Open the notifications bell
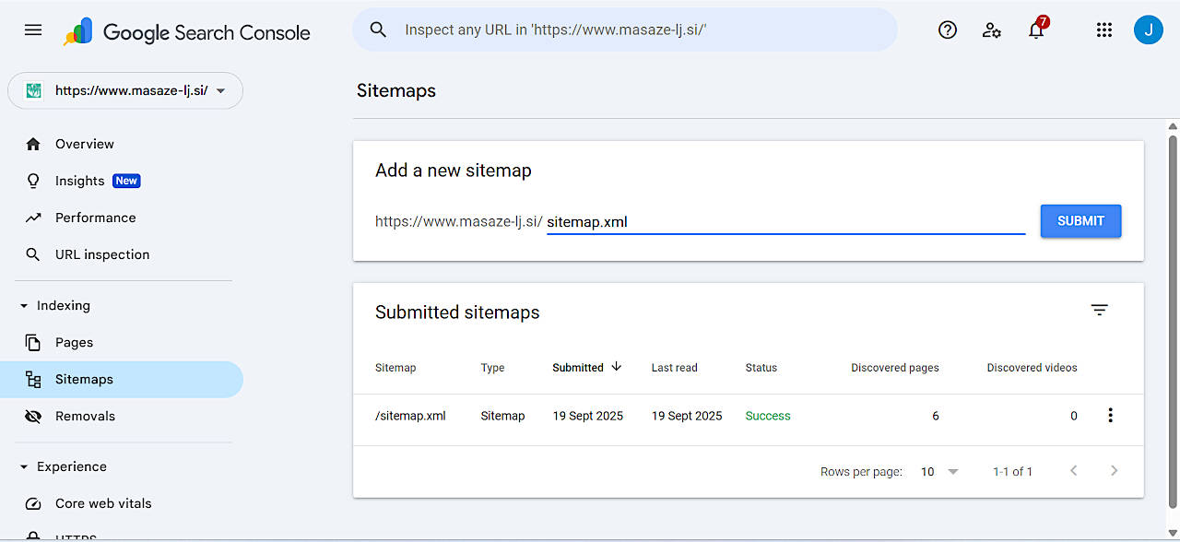Image resolution: width=1180 pixels, height=542 pixels. tap(1036, 30)
